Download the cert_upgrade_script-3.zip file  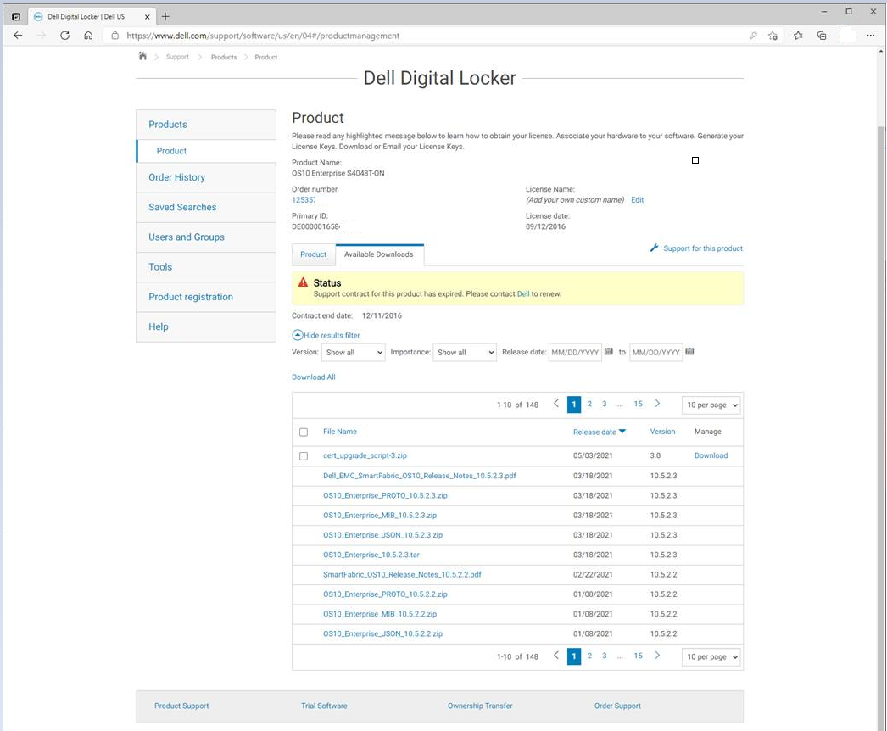click(711, 455)
